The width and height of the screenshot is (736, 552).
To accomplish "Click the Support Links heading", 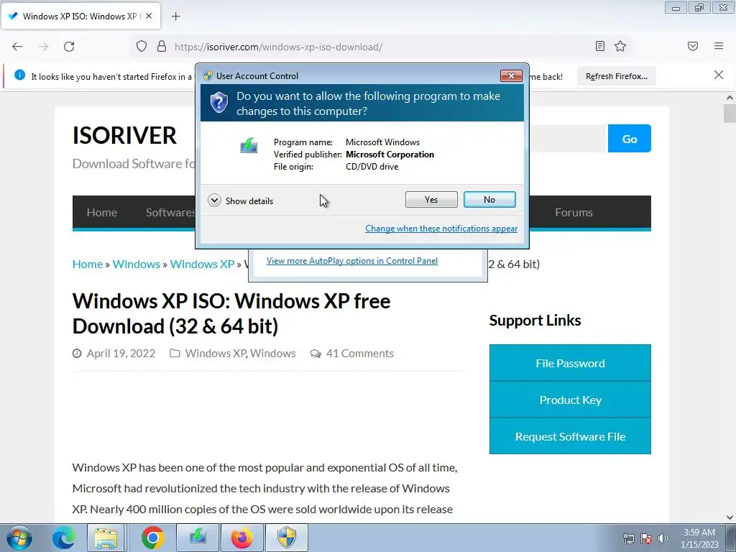I will (x=535, y=320).
